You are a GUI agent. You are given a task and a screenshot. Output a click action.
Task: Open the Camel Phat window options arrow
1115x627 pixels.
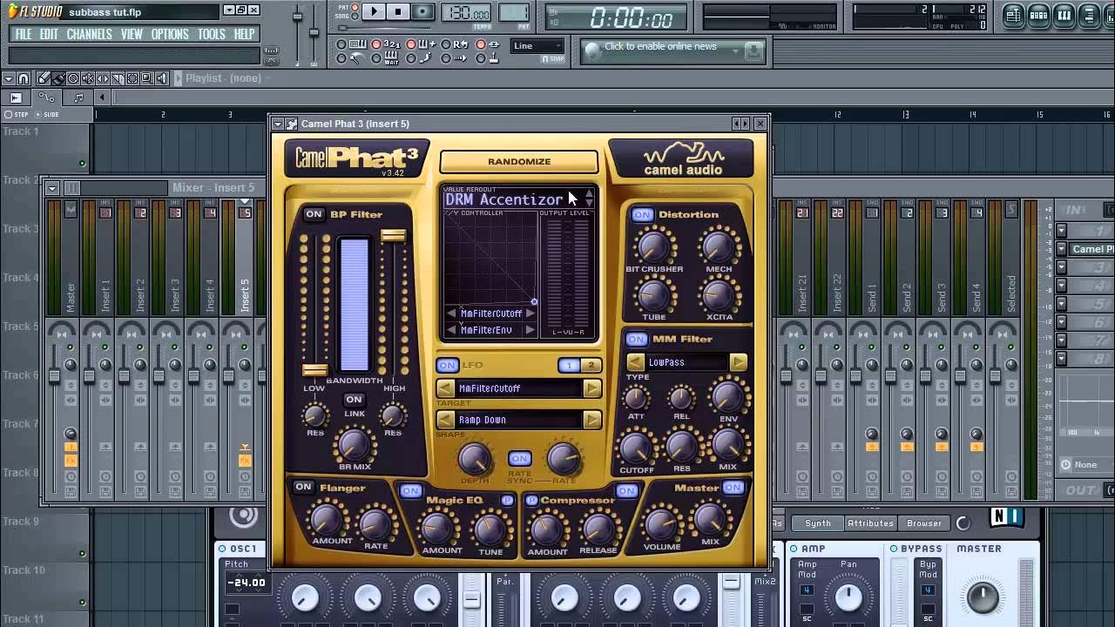click(278, 124)
